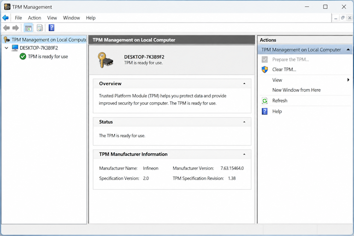354x236 pixels.
Task: Click manufacturer version value 7.63.15464.0
Action: point(232,168)
